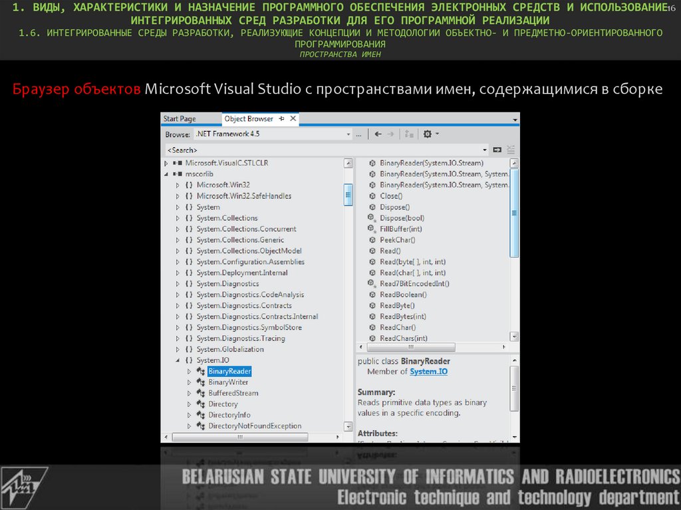Select the ReadBytes(int) method
681x510 pixels.
(402, 317)
